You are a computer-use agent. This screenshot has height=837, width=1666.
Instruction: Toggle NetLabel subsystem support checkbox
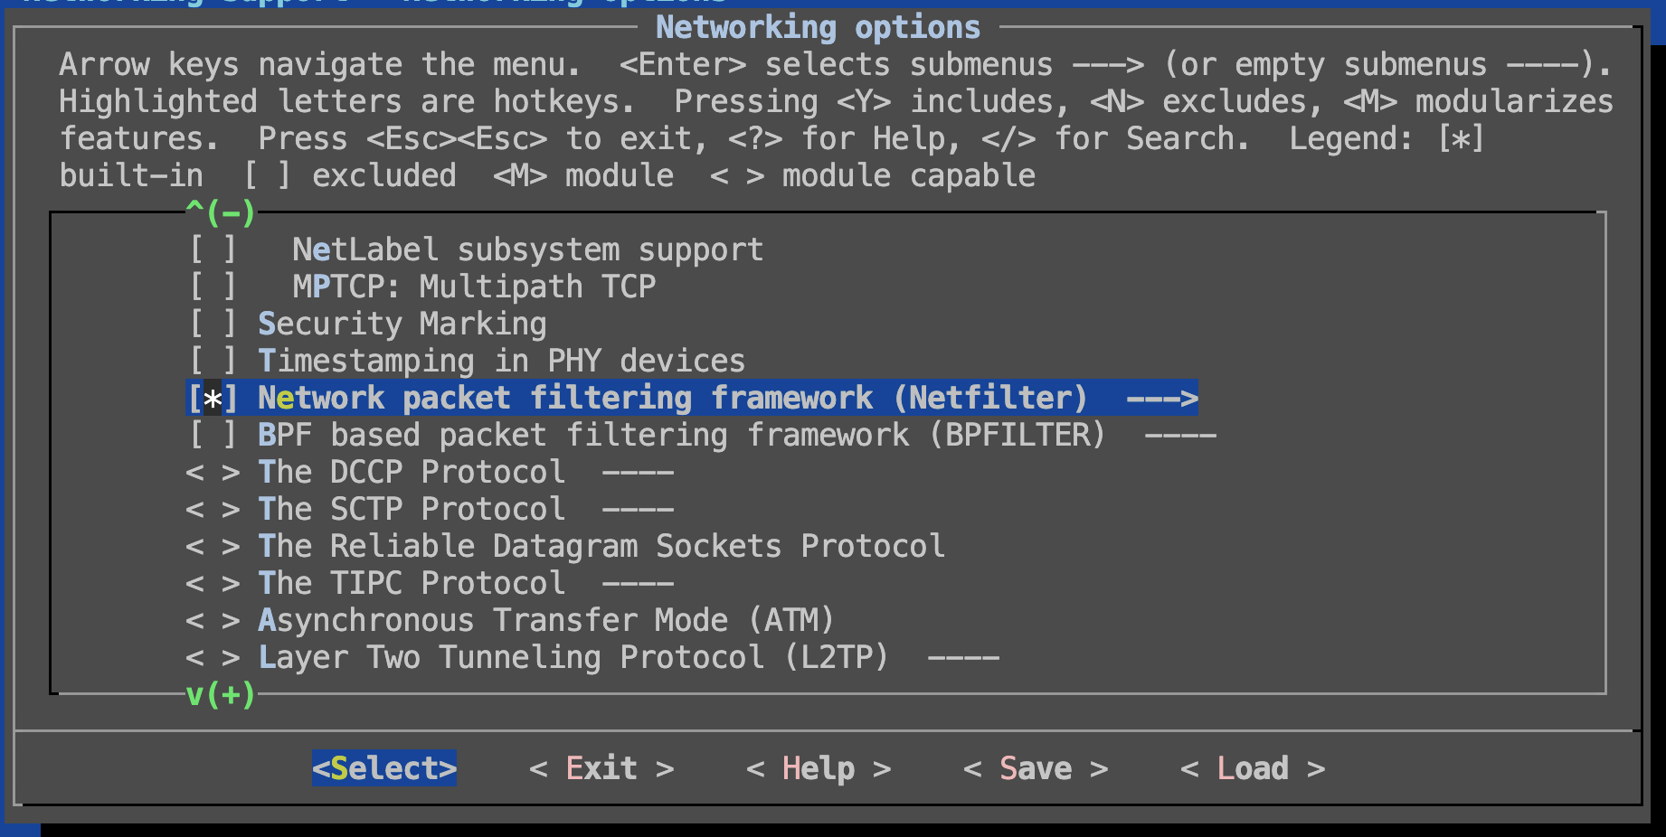(213, 249)
